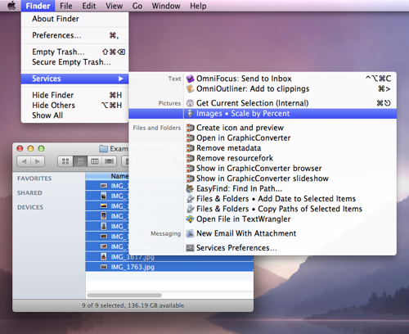
Task: Click the OmniOutliner clippings icon
Action: tap(190, 88)
